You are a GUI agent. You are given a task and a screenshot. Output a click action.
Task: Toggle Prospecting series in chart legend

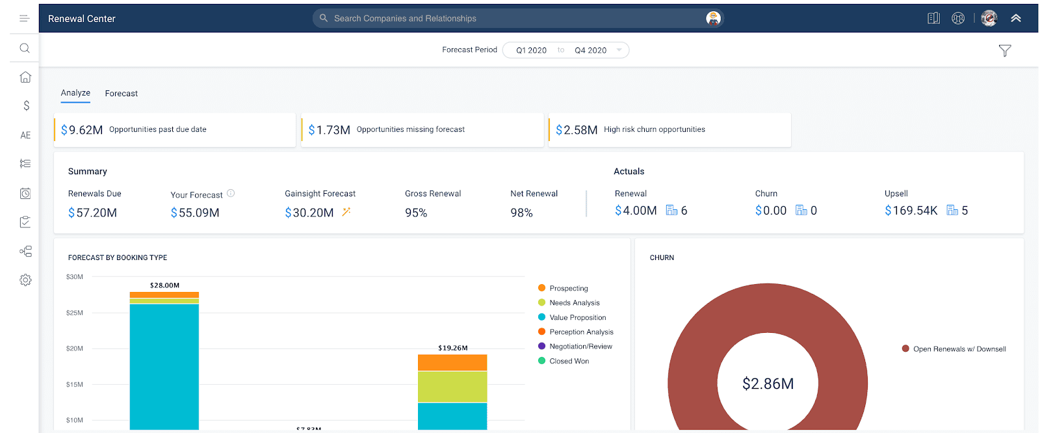click(x=541, y=288)
